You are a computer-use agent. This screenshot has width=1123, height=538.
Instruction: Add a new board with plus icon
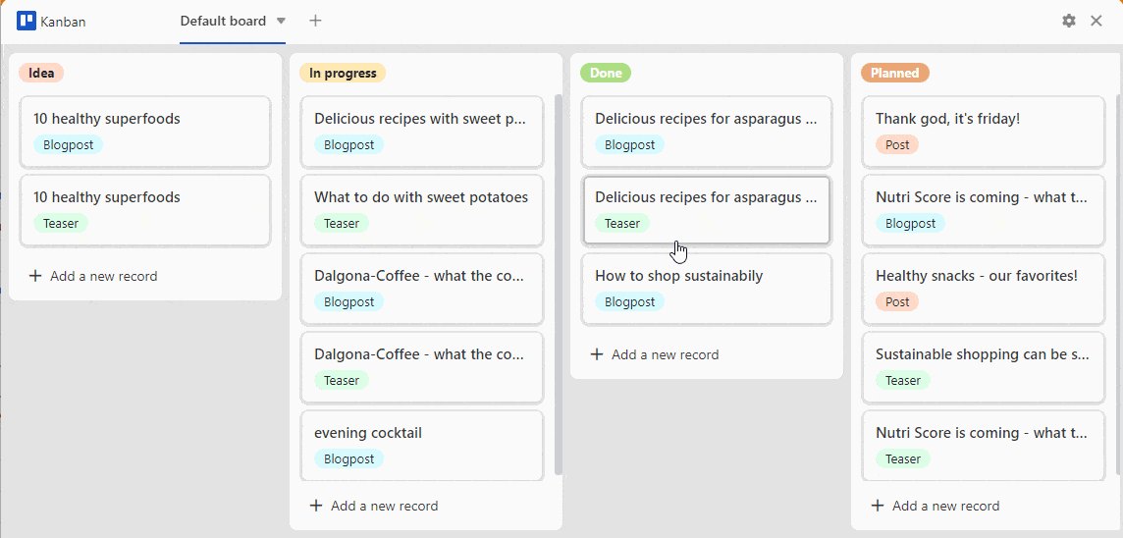pyautogui.click(x=315, y=21)
